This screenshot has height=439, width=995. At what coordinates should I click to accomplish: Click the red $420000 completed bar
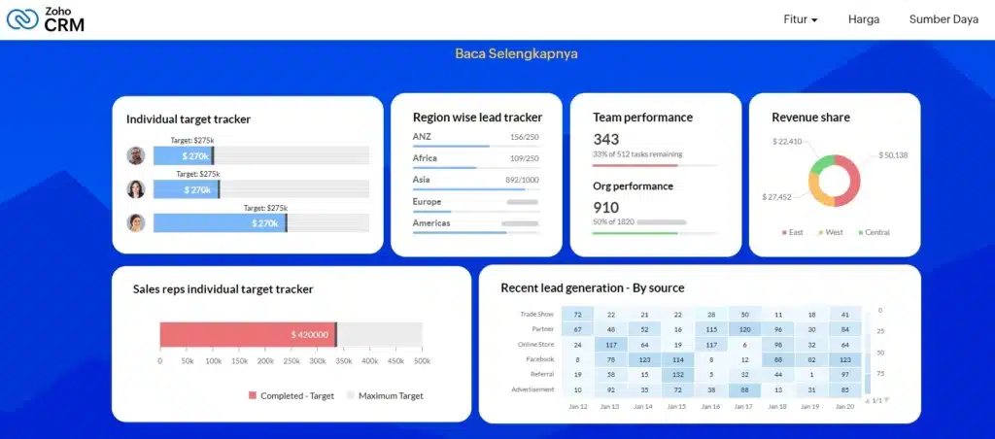point(248,334)
